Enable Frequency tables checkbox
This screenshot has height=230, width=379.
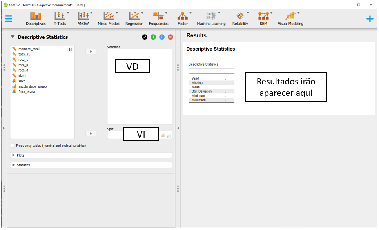[13, 146]
